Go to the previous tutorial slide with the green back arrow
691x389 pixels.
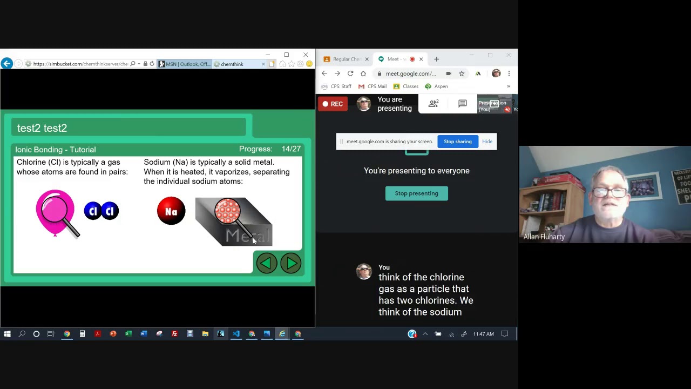(267, 263)
